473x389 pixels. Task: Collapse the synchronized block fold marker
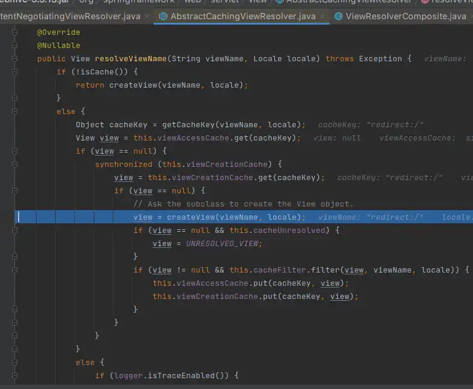click(x=14, y=164)
